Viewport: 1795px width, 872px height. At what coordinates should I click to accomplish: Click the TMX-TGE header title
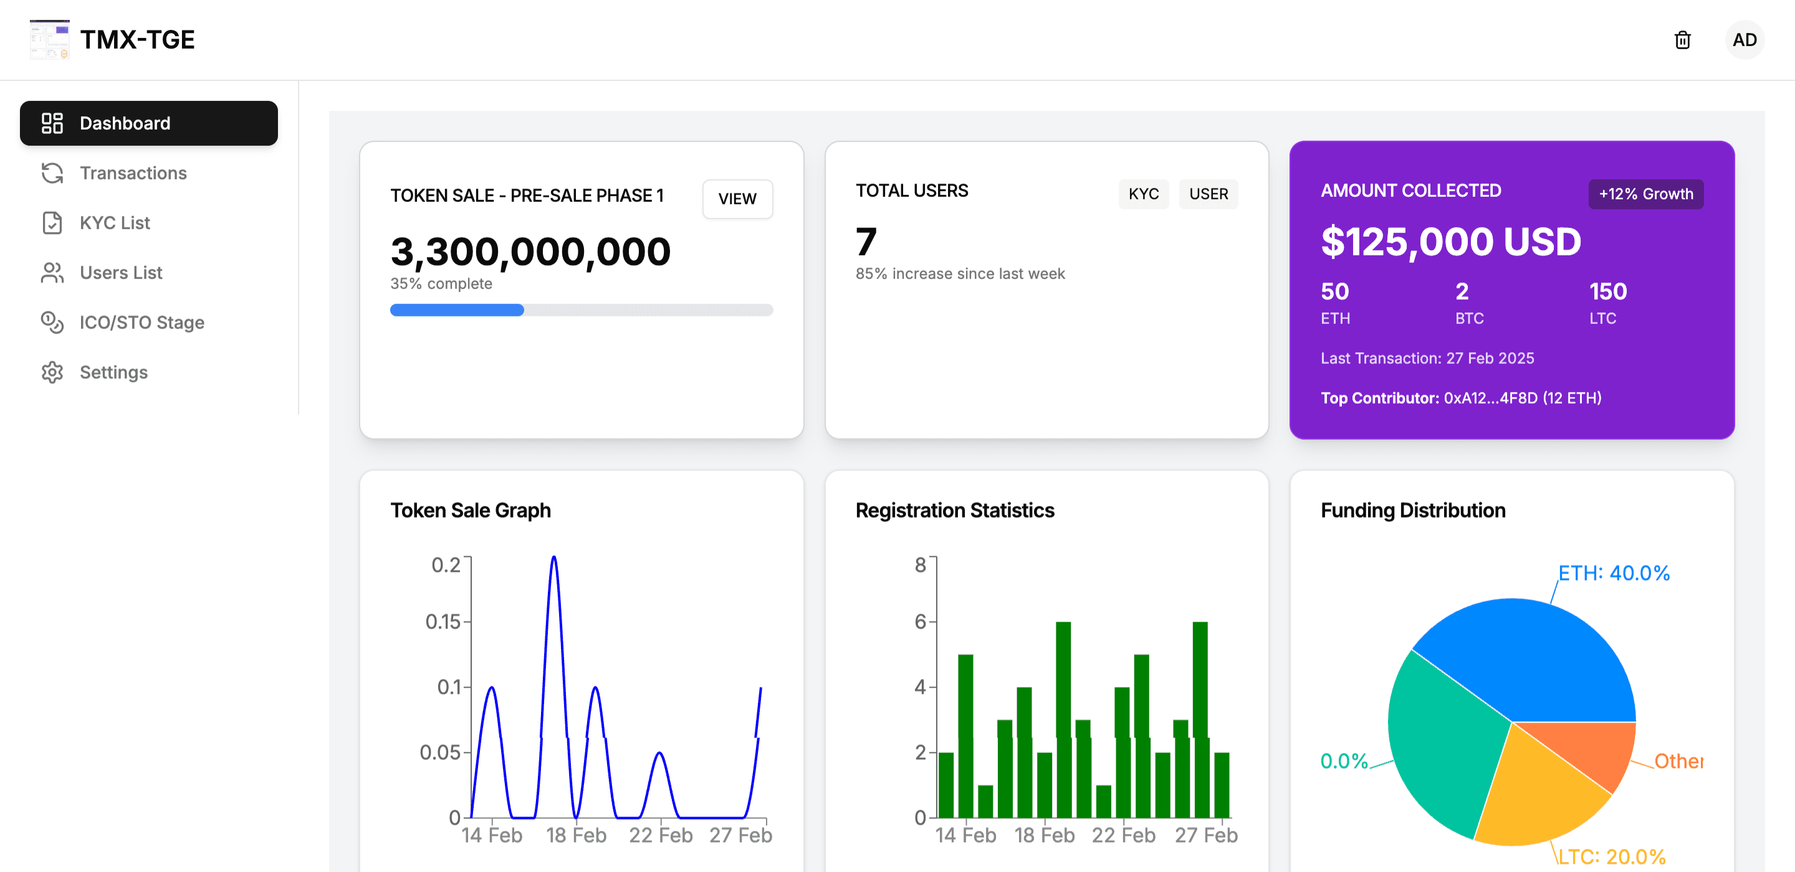coord(137,40)
